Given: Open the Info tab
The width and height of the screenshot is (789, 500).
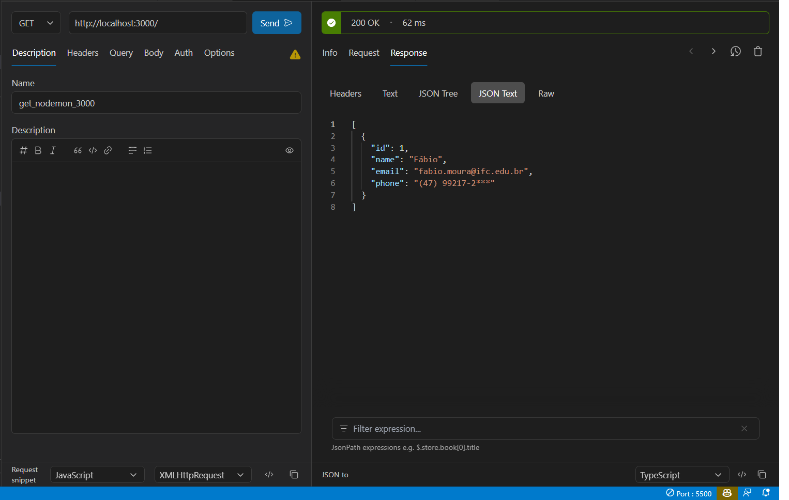Looking at the screenshot, I should [x=330, y=53].
